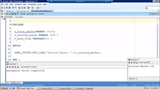The image size is (160, 90).
Task: Click the SQL Tuning Advisor icon
Action: [x=18, y=14]
